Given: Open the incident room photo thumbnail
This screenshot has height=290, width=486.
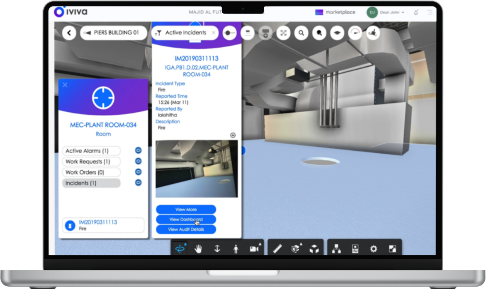Looking at the screenshot, I should click(197, 169).
